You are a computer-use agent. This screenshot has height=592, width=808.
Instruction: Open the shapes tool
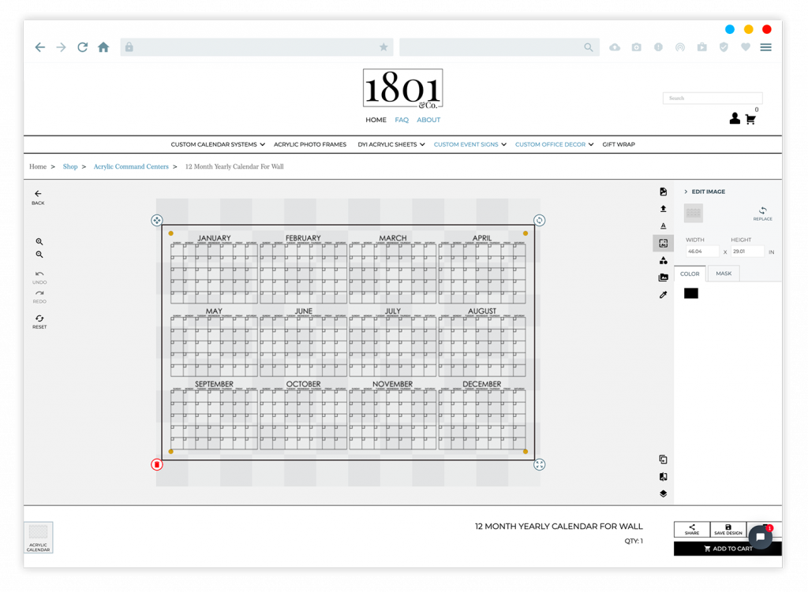point(663,260)
